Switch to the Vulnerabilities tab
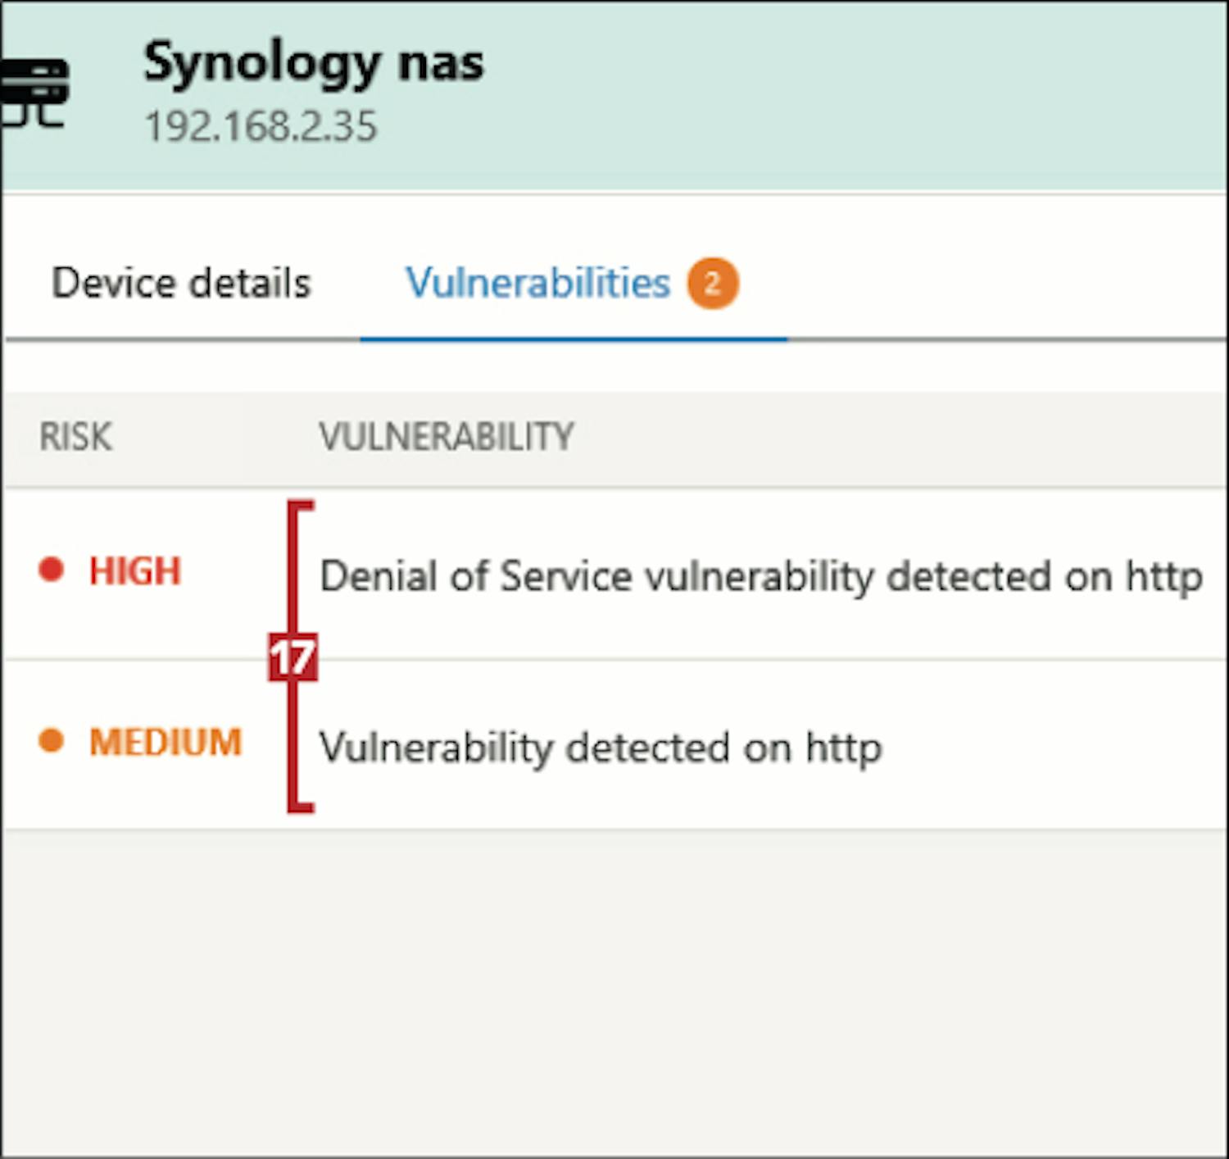This screenshot has height=1159, width=1229. click(537, 284)
